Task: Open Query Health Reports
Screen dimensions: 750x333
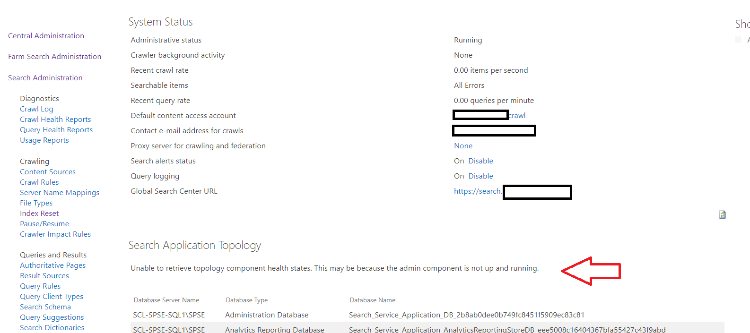Action: pos(56,130)
